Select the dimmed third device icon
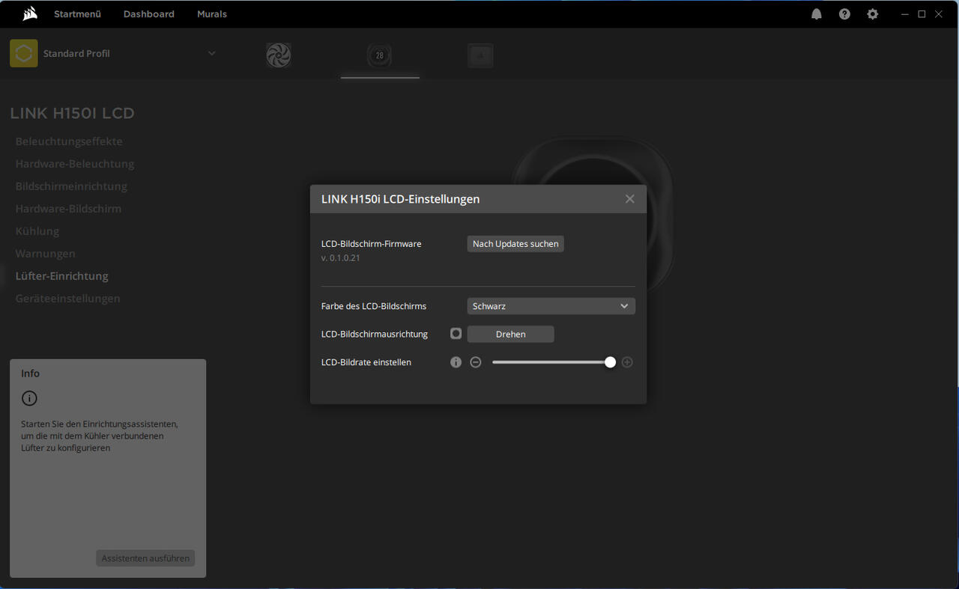Screen dimensions: 959x589 480,55
